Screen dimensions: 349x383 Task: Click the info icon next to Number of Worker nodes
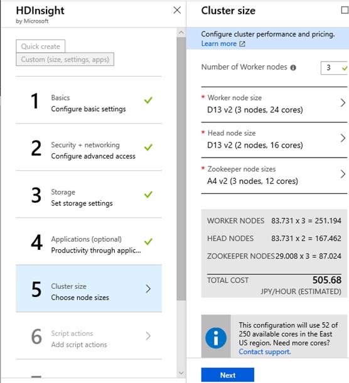coord(293,68)
